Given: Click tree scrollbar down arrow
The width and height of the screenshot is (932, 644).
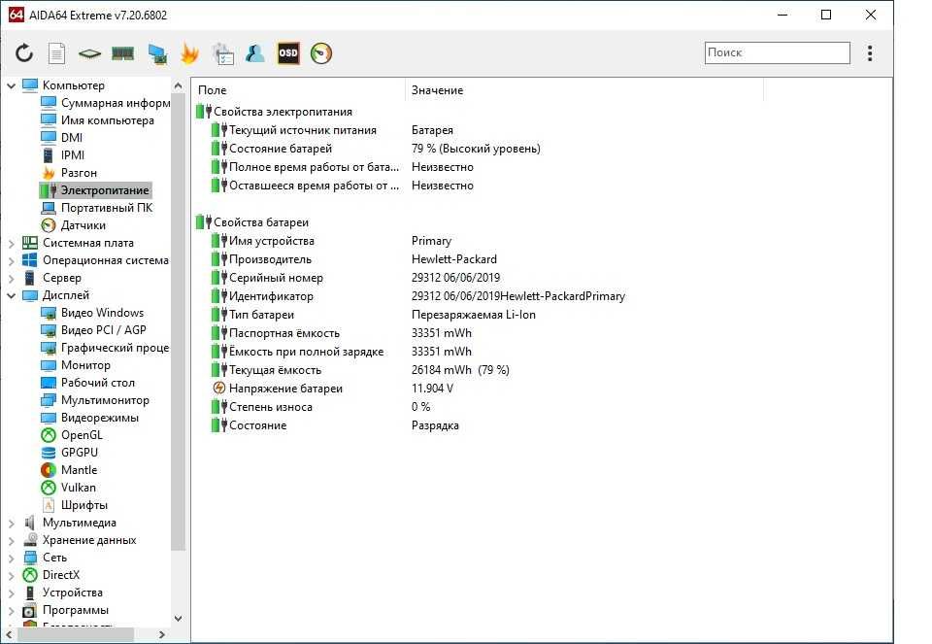Looking at the screenshot, I should point(178,619).
